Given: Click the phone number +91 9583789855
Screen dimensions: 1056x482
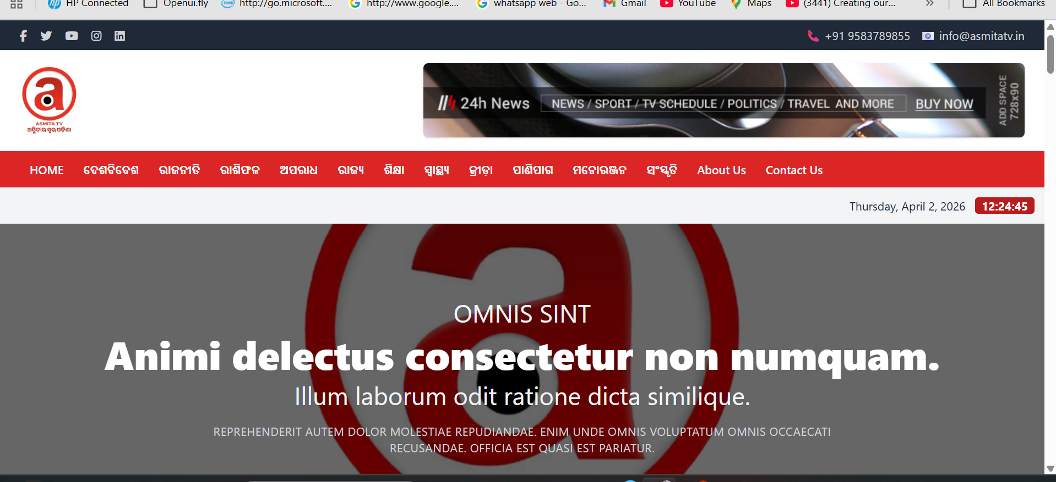Looking at the screenshot, I should pyautogui.click(x=867, y=36).
